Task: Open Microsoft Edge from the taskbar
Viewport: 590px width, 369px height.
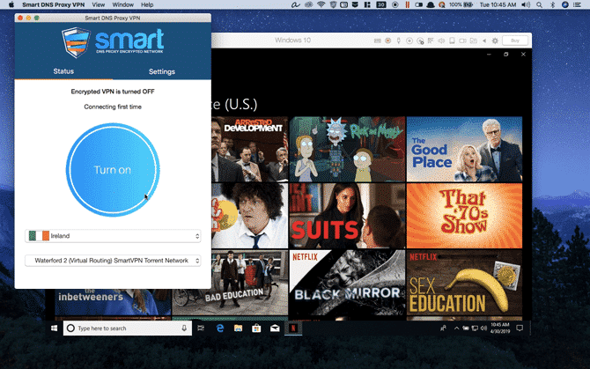Action: click(220, 328)
